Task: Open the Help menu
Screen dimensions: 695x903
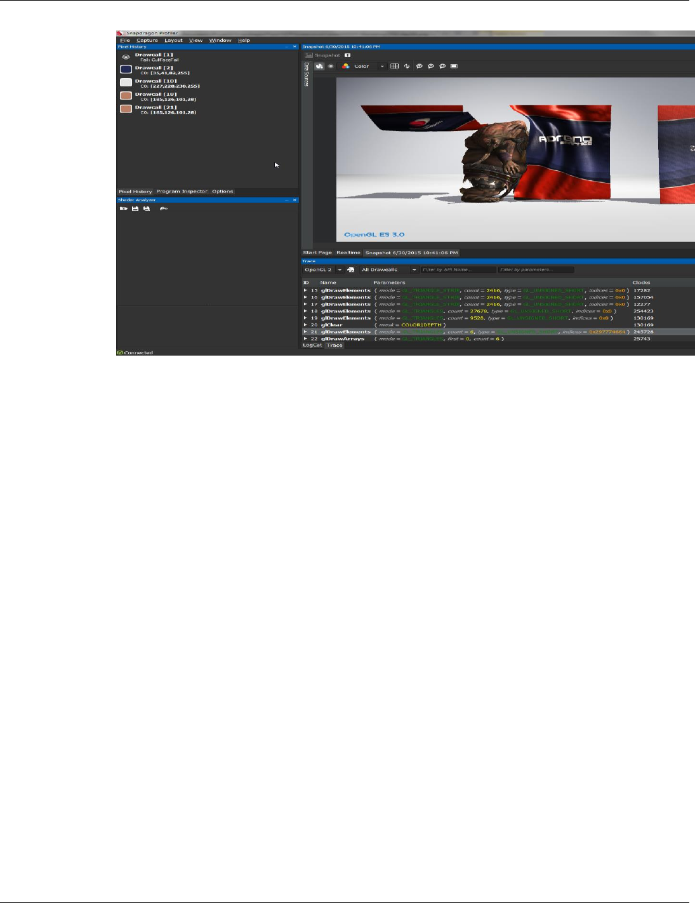Action: (244, 40)
